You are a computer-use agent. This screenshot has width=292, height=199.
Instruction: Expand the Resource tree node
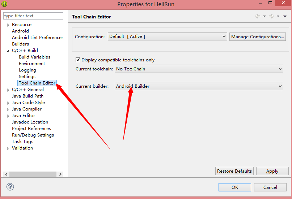8,25
